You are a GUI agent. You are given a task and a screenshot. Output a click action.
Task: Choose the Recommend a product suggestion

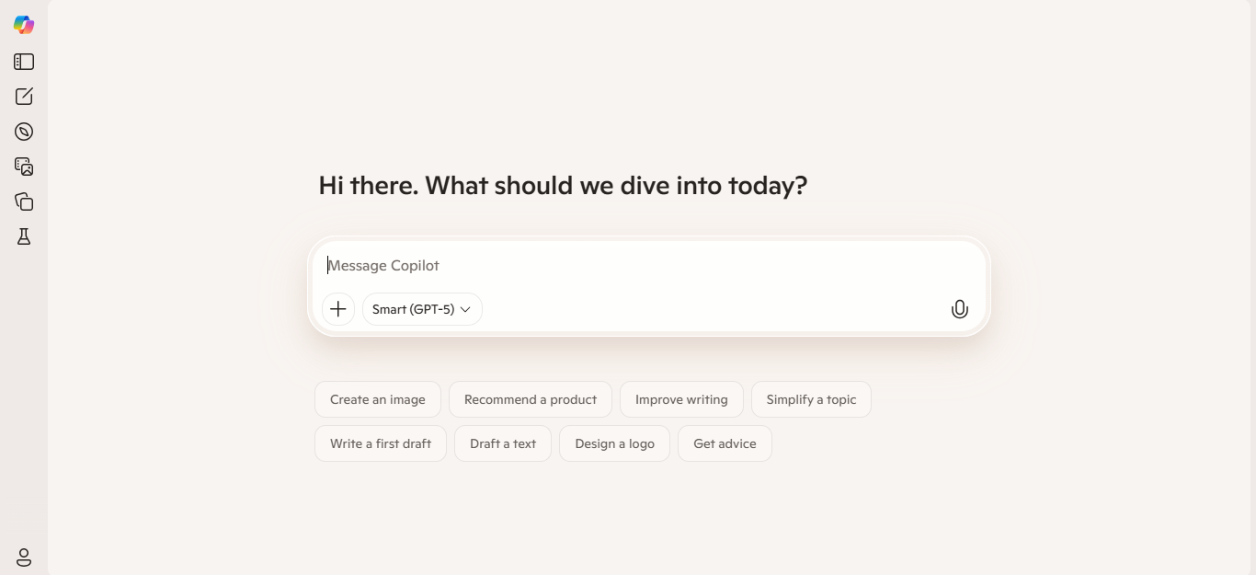click(x=531, y=399)
